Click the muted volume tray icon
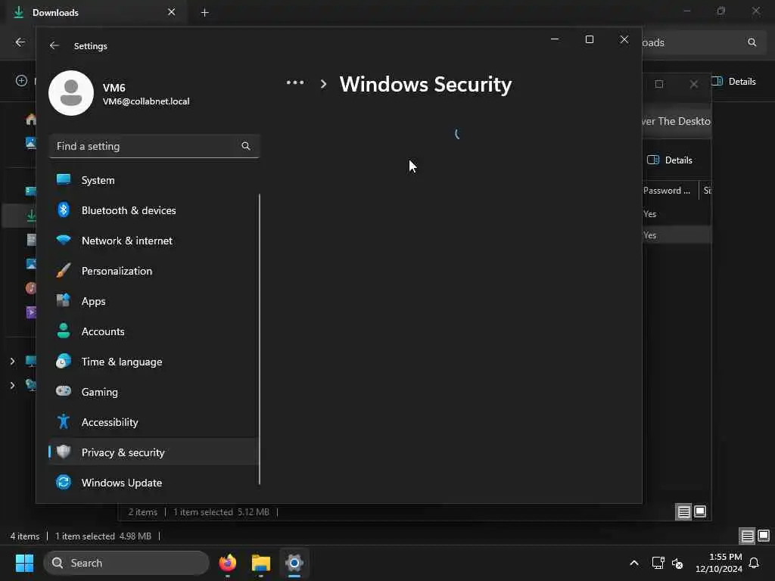This screenshot has height=581, width=775. click(677, 563)
